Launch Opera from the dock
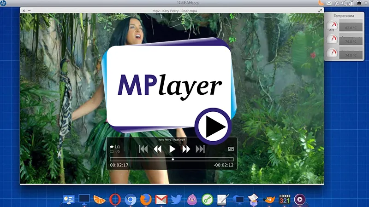369x207 pixels. point(115,200)
